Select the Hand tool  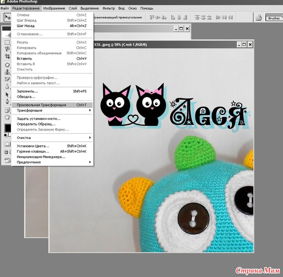[7, 117]
